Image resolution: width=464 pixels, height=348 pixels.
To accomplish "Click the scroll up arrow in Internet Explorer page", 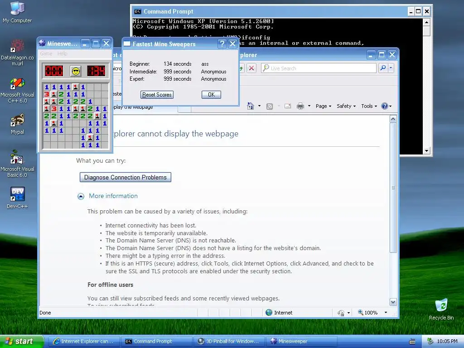I will (393, 120).
